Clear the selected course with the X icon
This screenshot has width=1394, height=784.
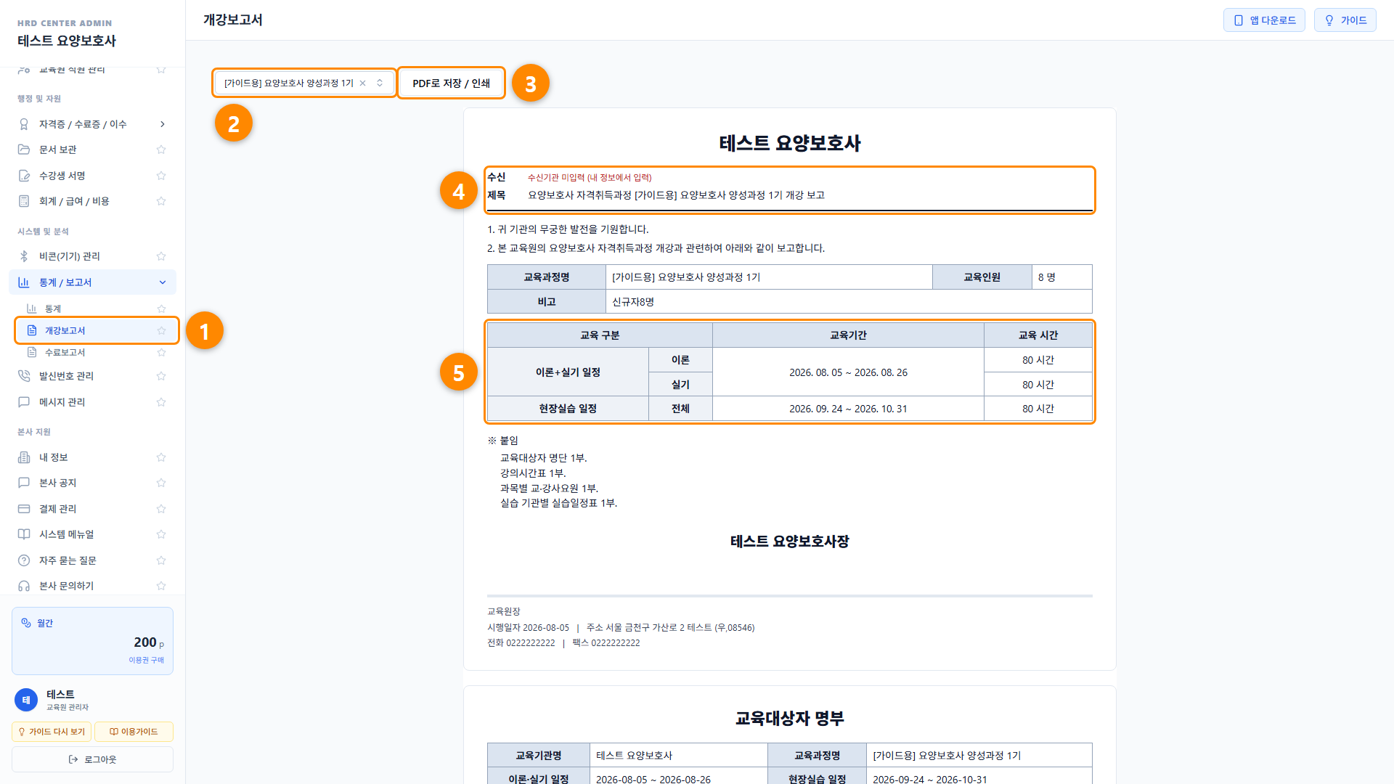[363, 83]
